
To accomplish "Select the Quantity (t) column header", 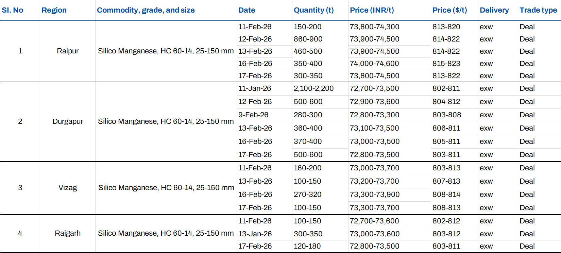I will [x=314, y=10].
